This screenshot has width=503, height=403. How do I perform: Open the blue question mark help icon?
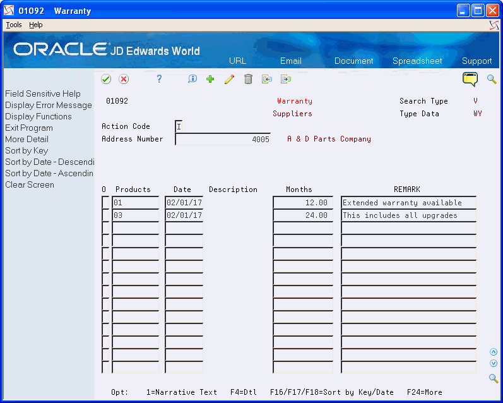[159, 79]
